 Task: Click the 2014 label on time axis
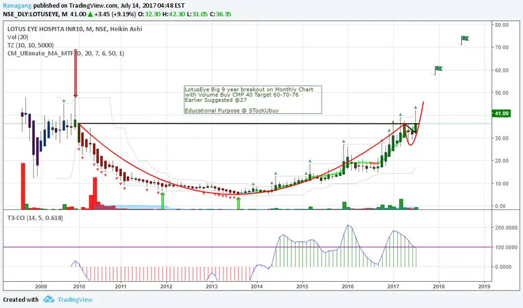(x=257, y=286)
